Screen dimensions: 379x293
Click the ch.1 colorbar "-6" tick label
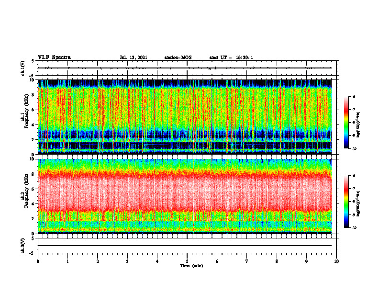[x=354, y=97]
